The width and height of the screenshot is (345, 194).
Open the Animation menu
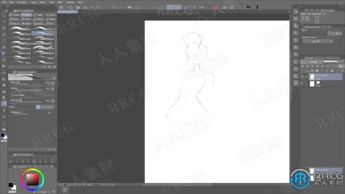coord(22,2)
